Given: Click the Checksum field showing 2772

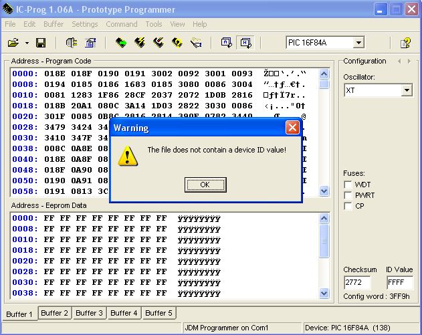Looking at the screenshot, I should click(357, 282).
